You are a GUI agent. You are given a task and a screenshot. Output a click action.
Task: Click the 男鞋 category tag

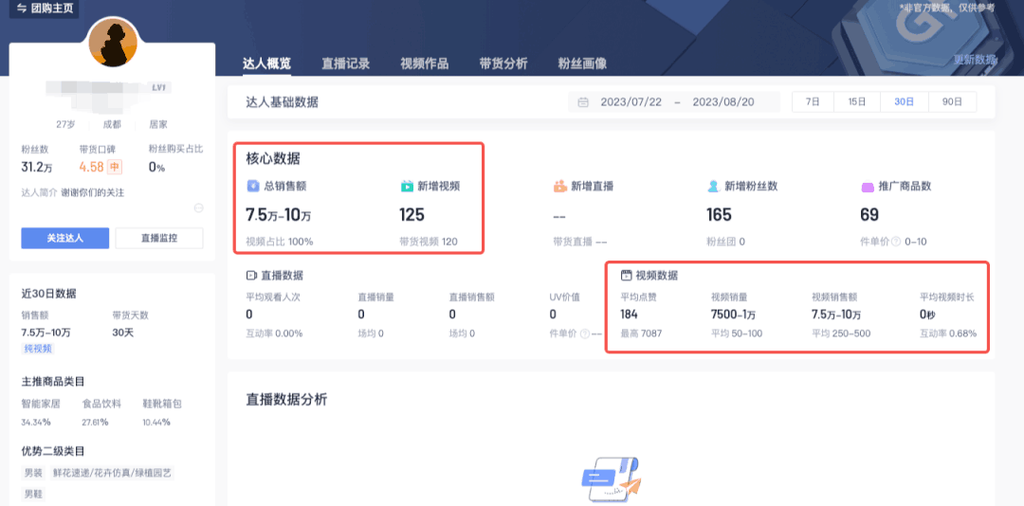click(x=32, y=494)
